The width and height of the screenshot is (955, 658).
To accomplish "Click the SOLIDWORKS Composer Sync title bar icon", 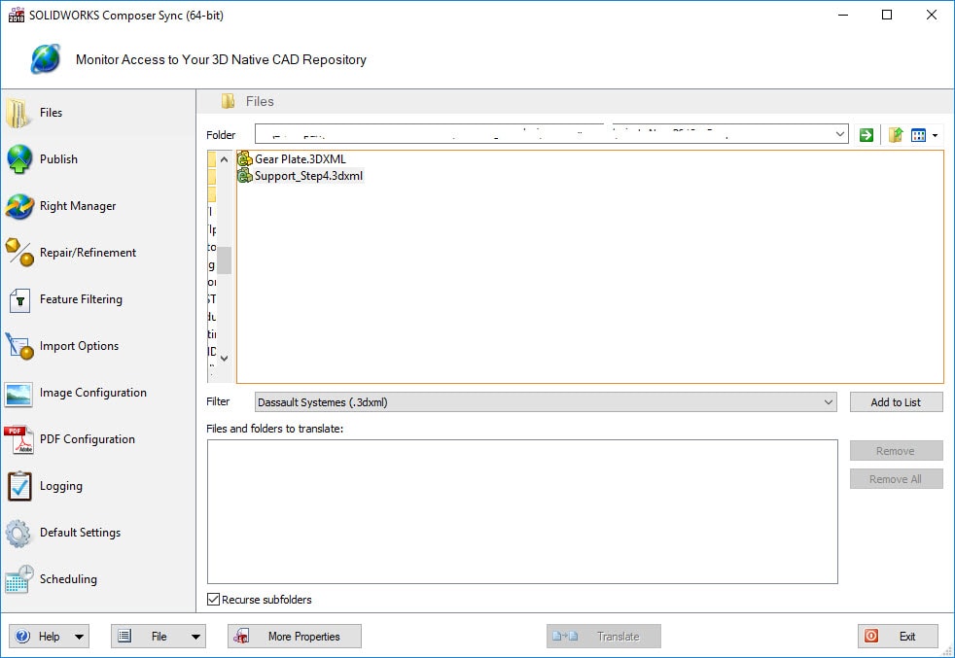I will coord(17,15).
